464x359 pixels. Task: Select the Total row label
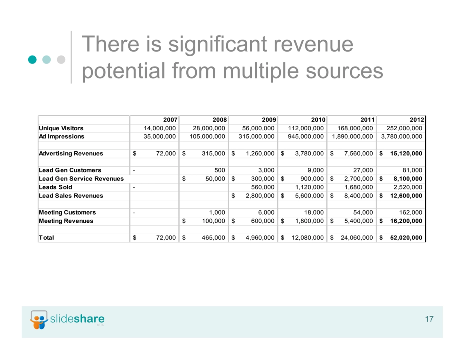pyautogui.click(x=46, y=238)
